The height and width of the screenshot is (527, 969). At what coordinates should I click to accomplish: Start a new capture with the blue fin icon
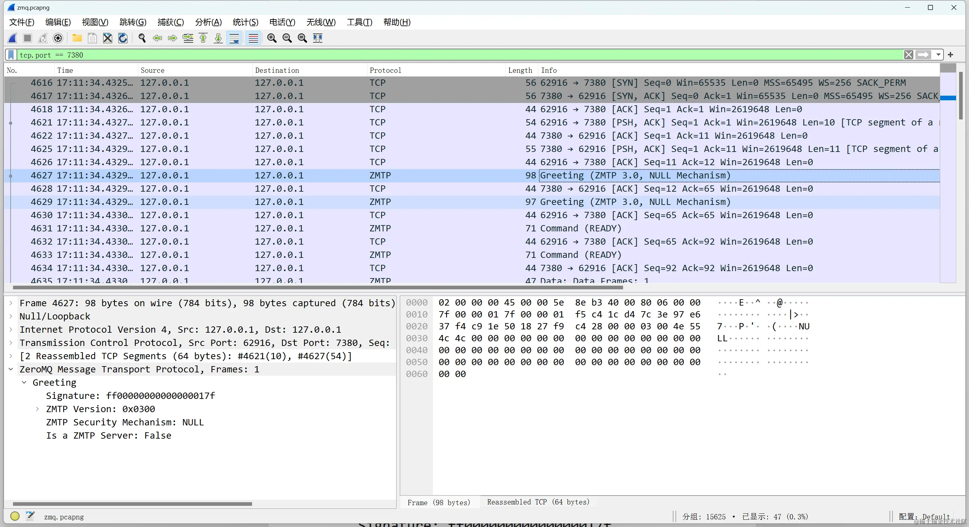pyautogui.click(x=12, y=38)
